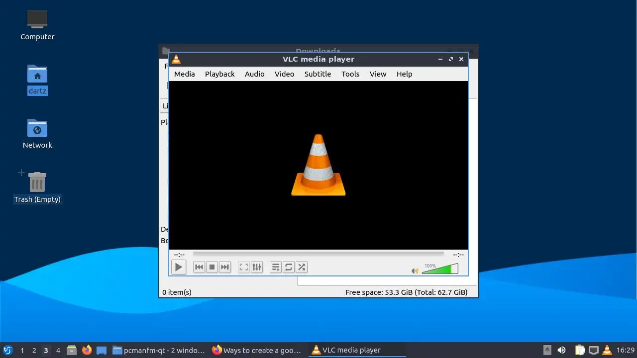Mute audio with VLC speaker icon

pyautogui.click(x=415, y=271)
